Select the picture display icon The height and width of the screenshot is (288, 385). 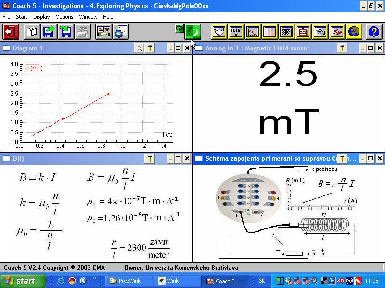click(303, 32)
